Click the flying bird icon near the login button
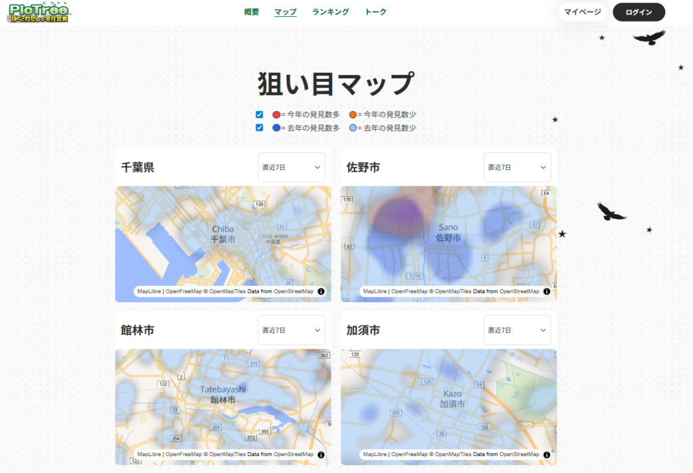The width and height of the screenshot is (693, 473). click(x=649, y=37)
